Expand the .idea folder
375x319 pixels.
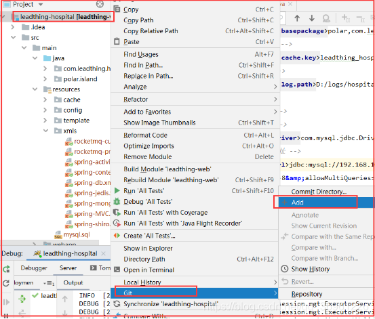point(13,27)
